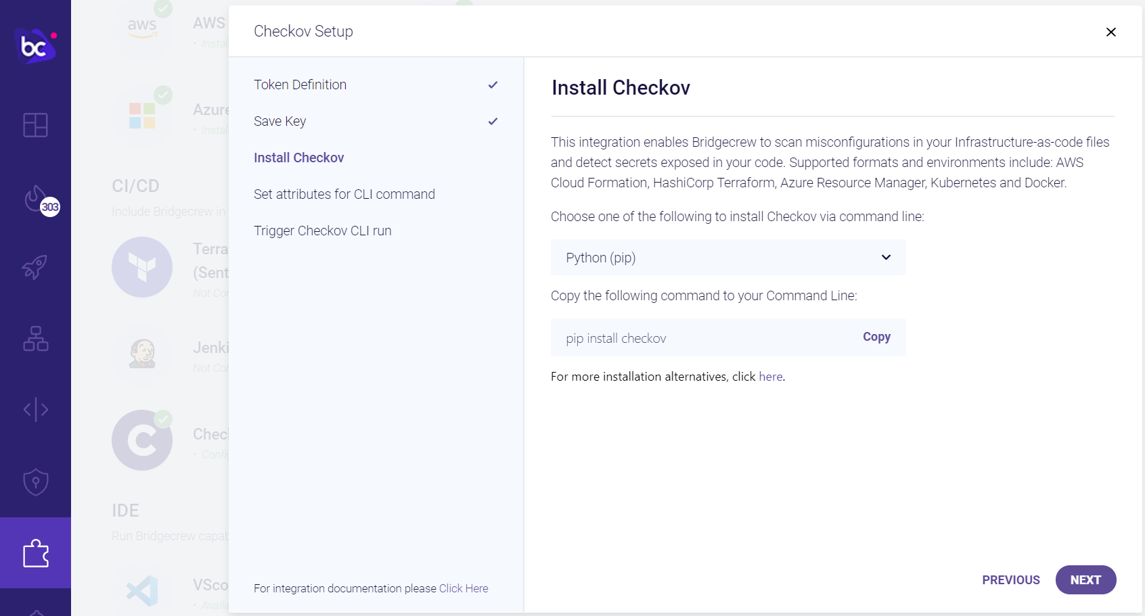Go to Save Key step
The image size is (1145, 616).
tap(279, 121)
